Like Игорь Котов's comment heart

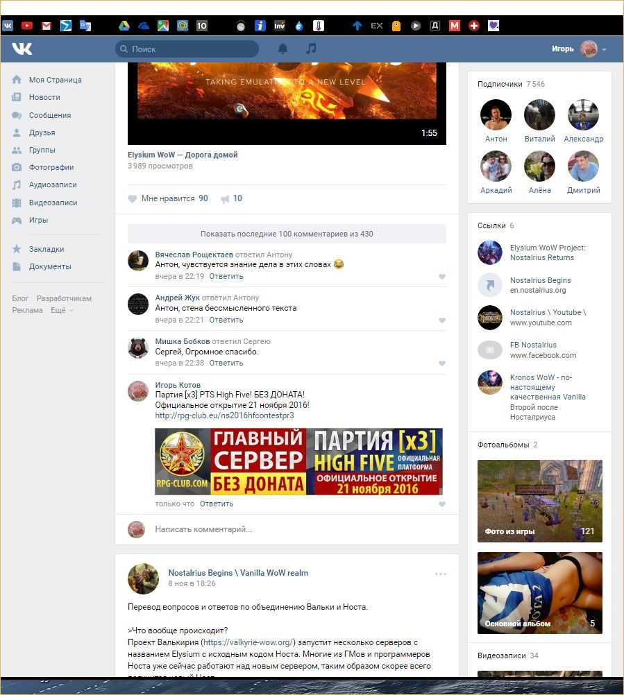pyautogui.click(x=441, y=504)
